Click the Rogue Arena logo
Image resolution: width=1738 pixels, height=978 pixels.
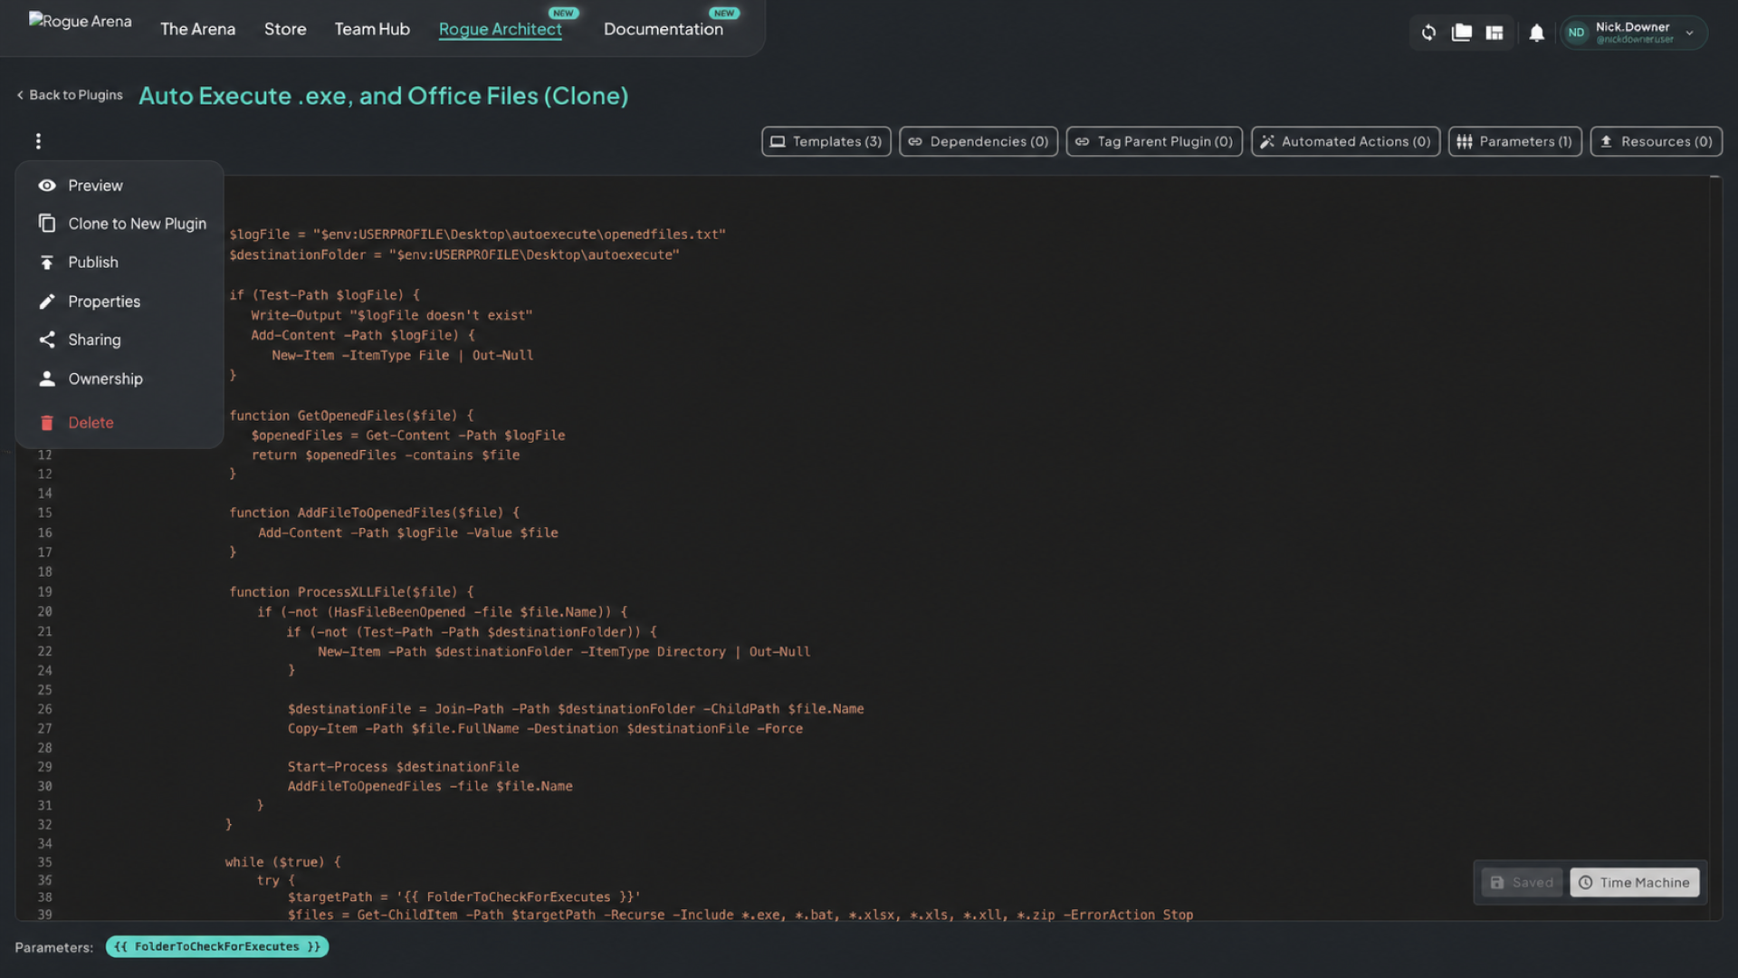[x=80, y=21]
